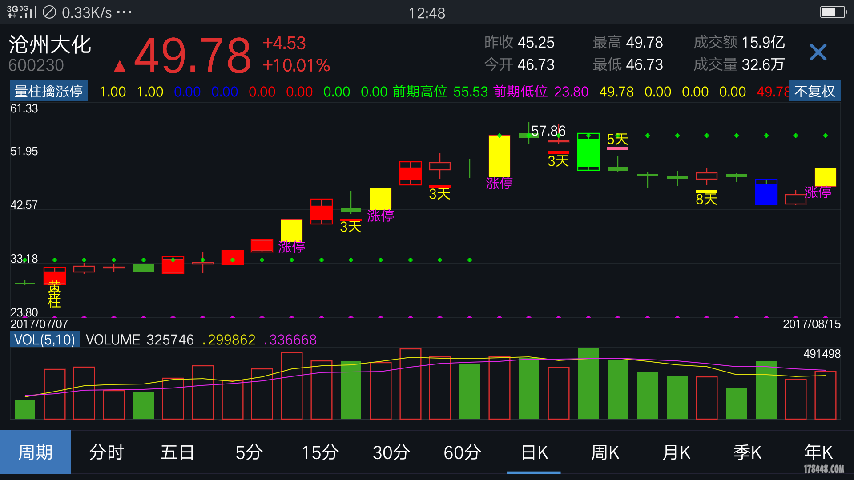Tap the +10.01% change percentage

pyautogui.click(x=296, y=65)
